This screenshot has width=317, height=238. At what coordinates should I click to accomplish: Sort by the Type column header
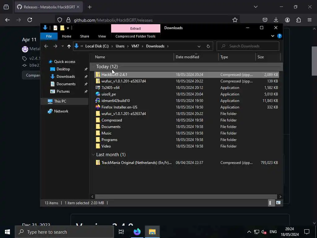tap(237, 57)
